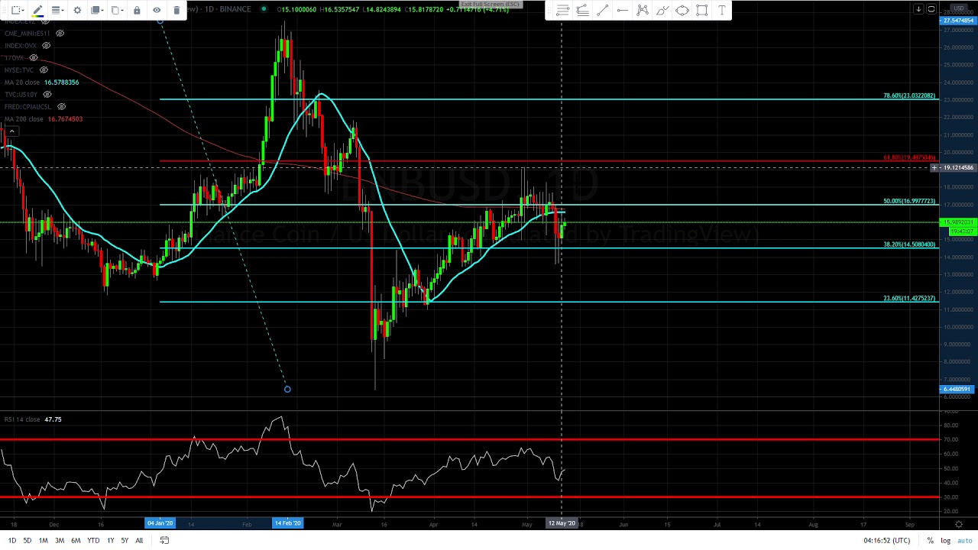
Task: Open the go-to-date calendar icon
Action: 164,541
